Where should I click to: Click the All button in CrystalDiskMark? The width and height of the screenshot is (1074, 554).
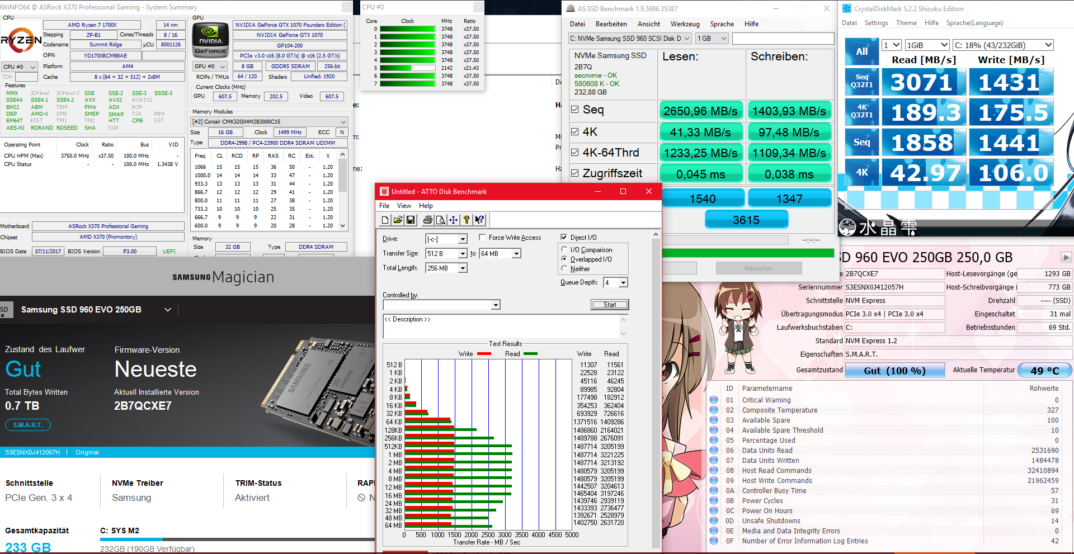pyautogui.click(x=861, y=51)
